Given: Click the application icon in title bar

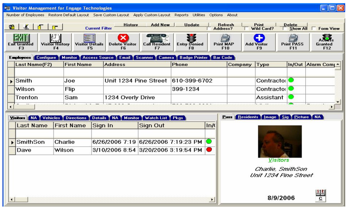Looking at the screenshot, I should [7, 8].
